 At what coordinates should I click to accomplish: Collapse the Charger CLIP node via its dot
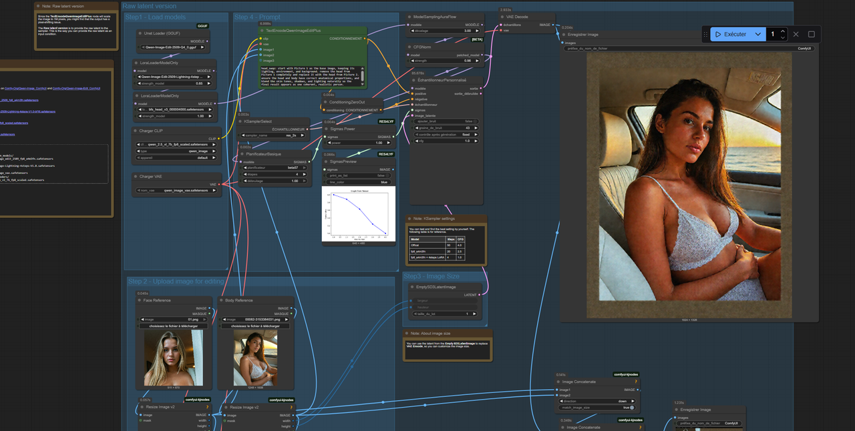click(x=136, y=131)
